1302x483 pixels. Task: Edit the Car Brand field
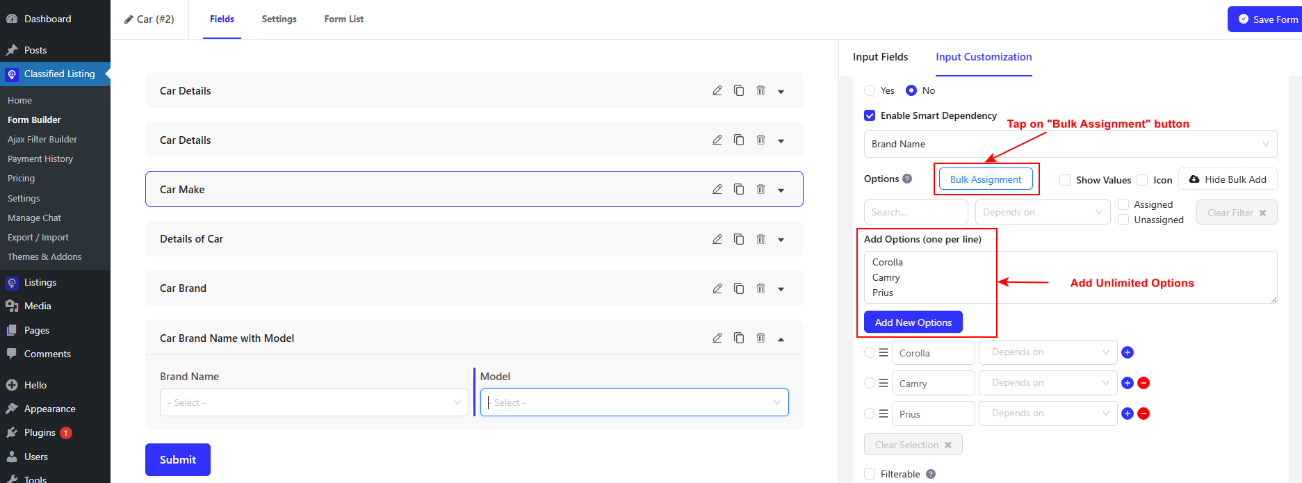pyautogui.click(x=717, y=288)
